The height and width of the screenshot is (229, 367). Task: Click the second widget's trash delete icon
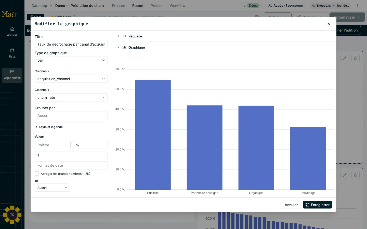[x=356, y=175]
